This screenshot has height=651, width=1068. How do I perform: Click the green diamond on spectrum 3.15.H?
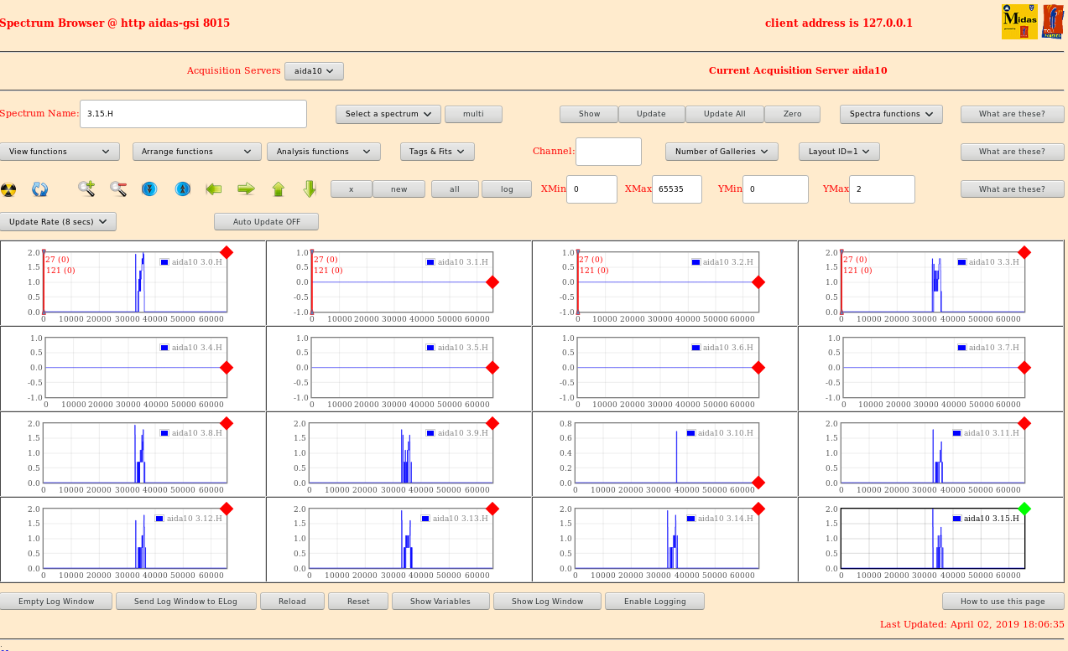(x=1024, y=509)
